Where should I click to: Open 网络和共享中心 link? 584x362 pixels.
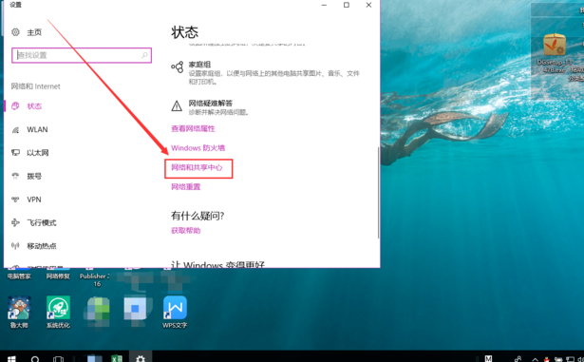197,167
